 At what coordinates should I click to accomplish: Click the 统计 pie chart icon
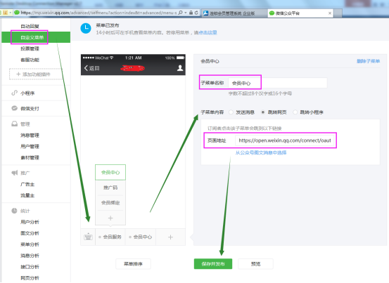point(14,211)
